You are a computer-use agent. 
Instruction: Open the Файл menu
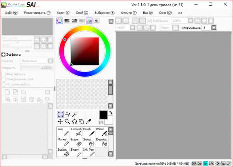11,13
